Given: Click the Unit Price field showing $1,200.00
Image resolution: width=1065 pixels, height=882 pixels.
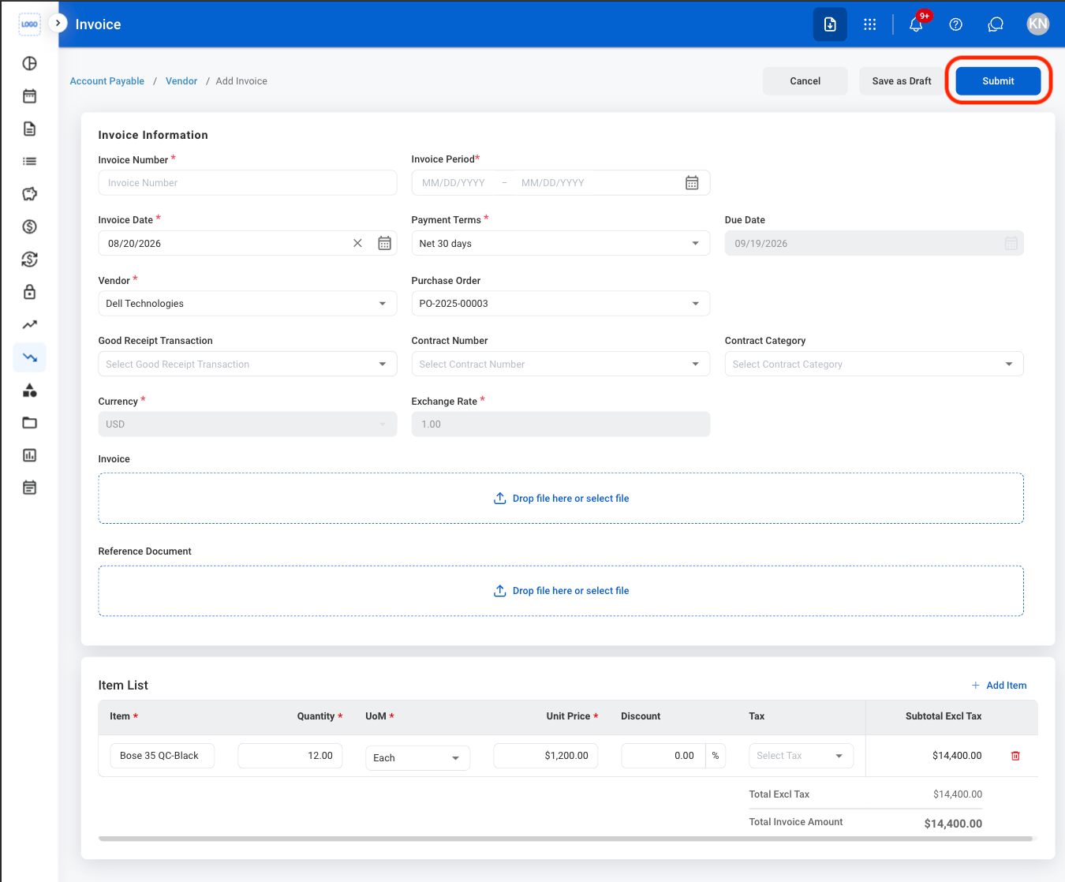Looking at the screenshot, I should 546,756.
